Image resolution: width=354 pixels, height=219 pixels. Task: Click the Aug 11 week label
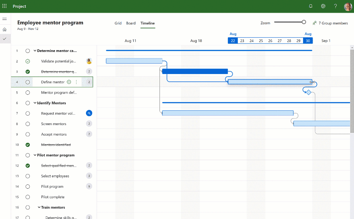[x=130, y=41]
